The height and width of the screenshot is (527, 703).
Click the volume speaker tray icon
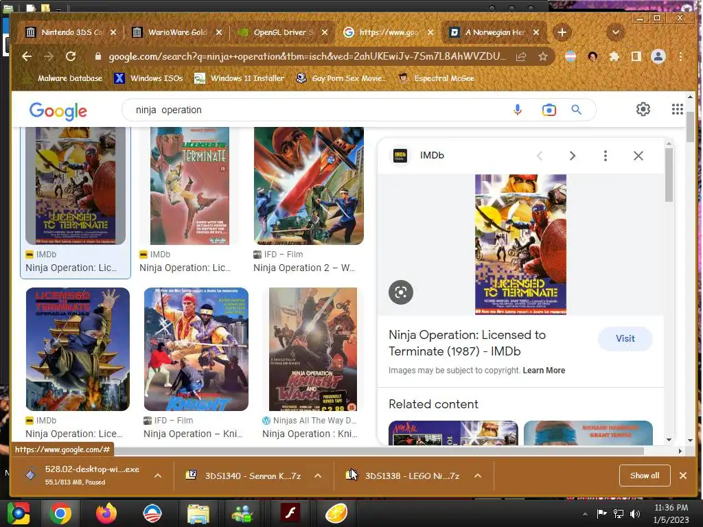click(x=635, y=514)
